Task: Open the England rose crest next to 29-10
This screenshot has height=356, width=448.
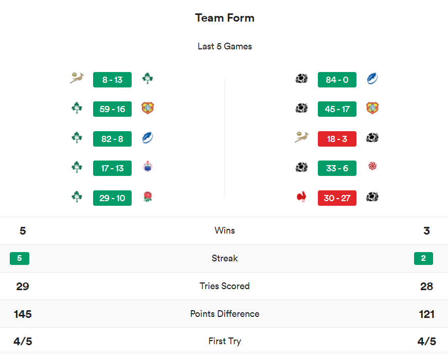Action: 148,198
